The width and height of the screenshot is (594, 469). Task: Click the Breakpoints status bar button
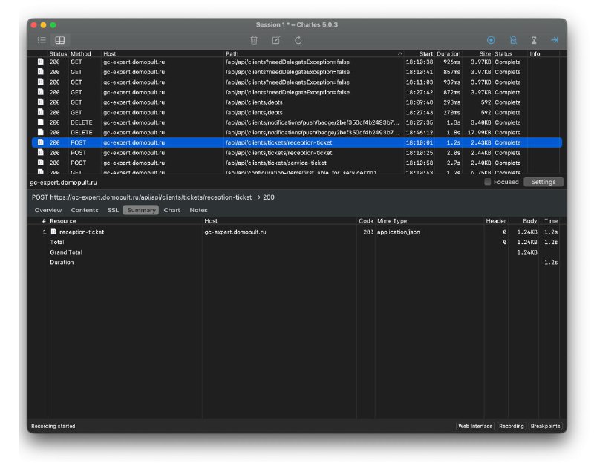tap(545, 427)
